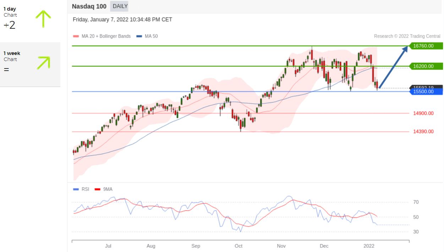Click the DAILY timeframe badge
This screenshot has height=252, width=444.
click(119, 6)
